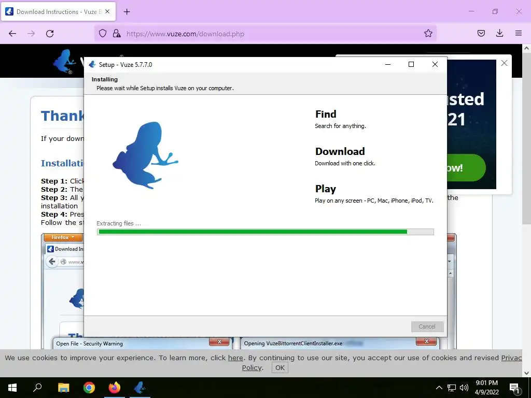Click the Firefox button in embedded screenshot
The height and width of the screenshot is (398, 531).
[63, 237]
